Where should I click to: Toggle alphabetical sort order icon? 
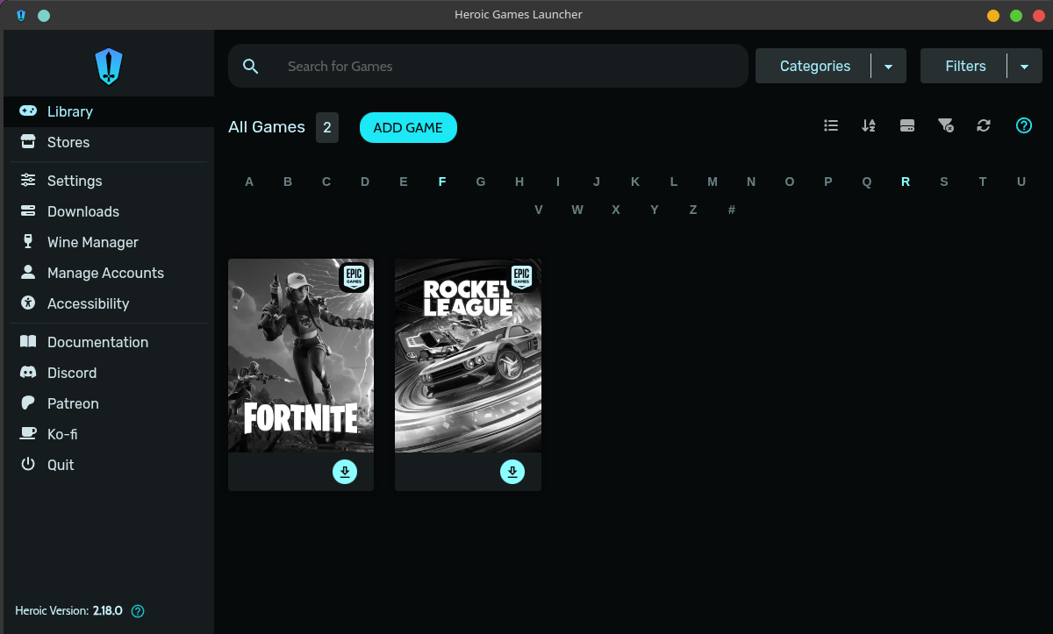point(869,125)
